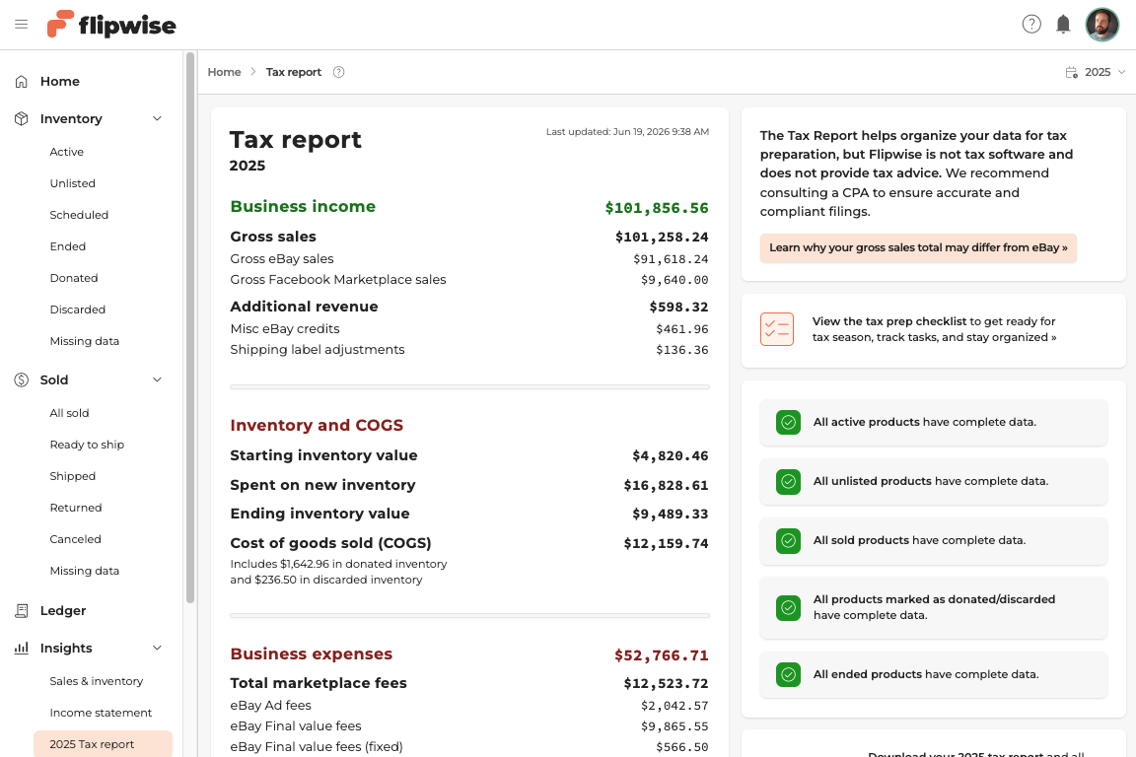The height and width of the screenshot is (757, 1136).
Task: Click green check for active products
Action: 788,422
